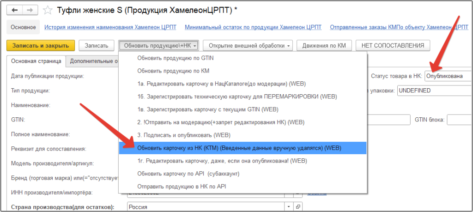
Task: Select 1б. Зарегистрировать техническую карточку для ПЕРЕМАРКИРОВКИ
Action: (243, 97)
